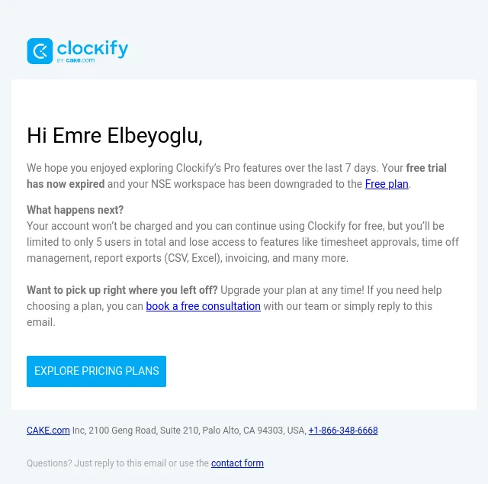
Task: Click the "Questions? Just reply to this email" text
Action: 97,463
